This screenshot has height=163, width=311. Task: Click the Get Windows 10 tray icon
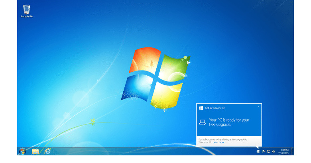(258, 151)
